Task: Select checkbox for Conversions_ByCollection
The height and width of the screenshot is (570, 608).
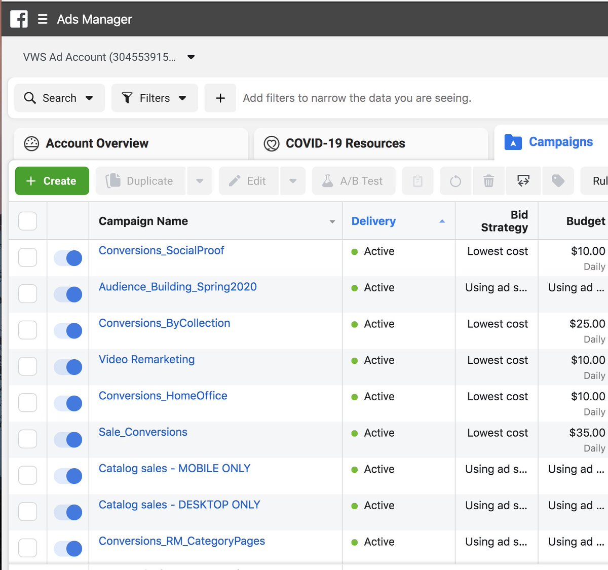Action: 27,330
